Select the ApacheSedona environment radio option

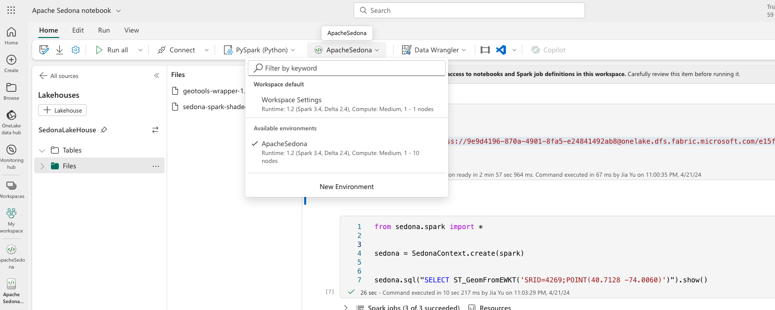[x=255, y=144]
